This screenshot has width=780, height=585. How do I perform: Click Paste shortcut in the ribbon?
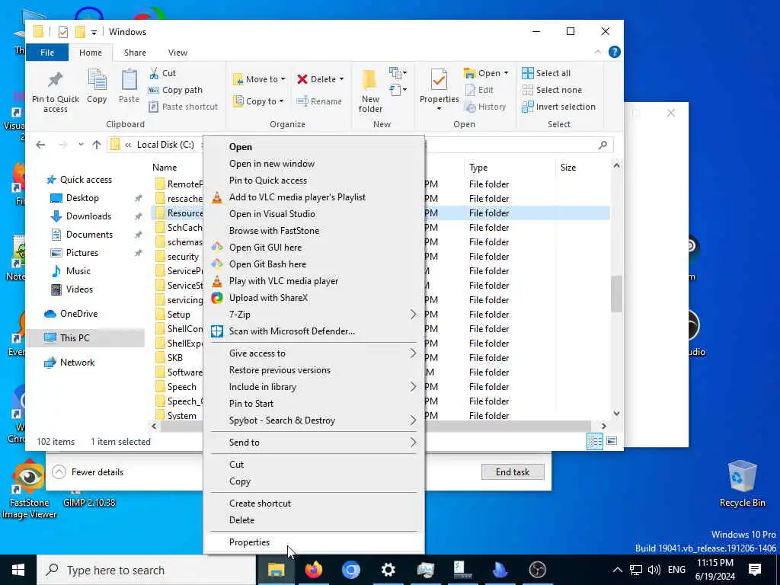[x=184, y=107]
